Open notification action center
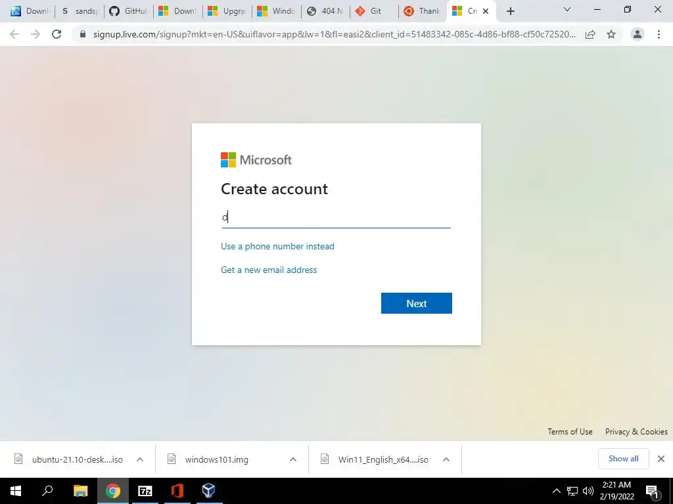The image size is (673, 504). pos(653,492)
